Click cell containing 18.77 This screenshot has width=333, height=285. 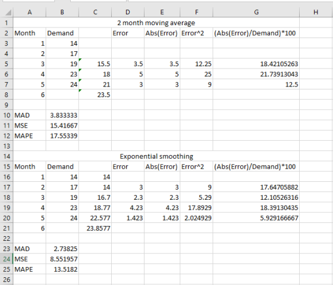[95, 207]
